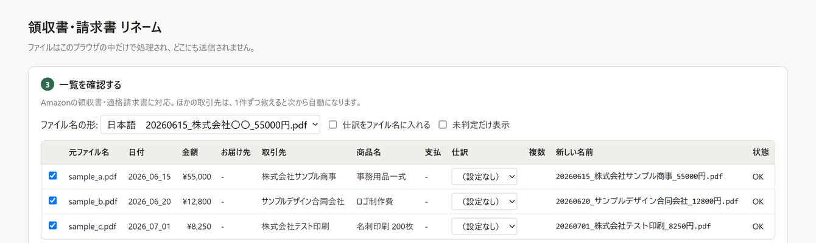Click the 2026_07_01 date cell

click(x=149, y=227)
